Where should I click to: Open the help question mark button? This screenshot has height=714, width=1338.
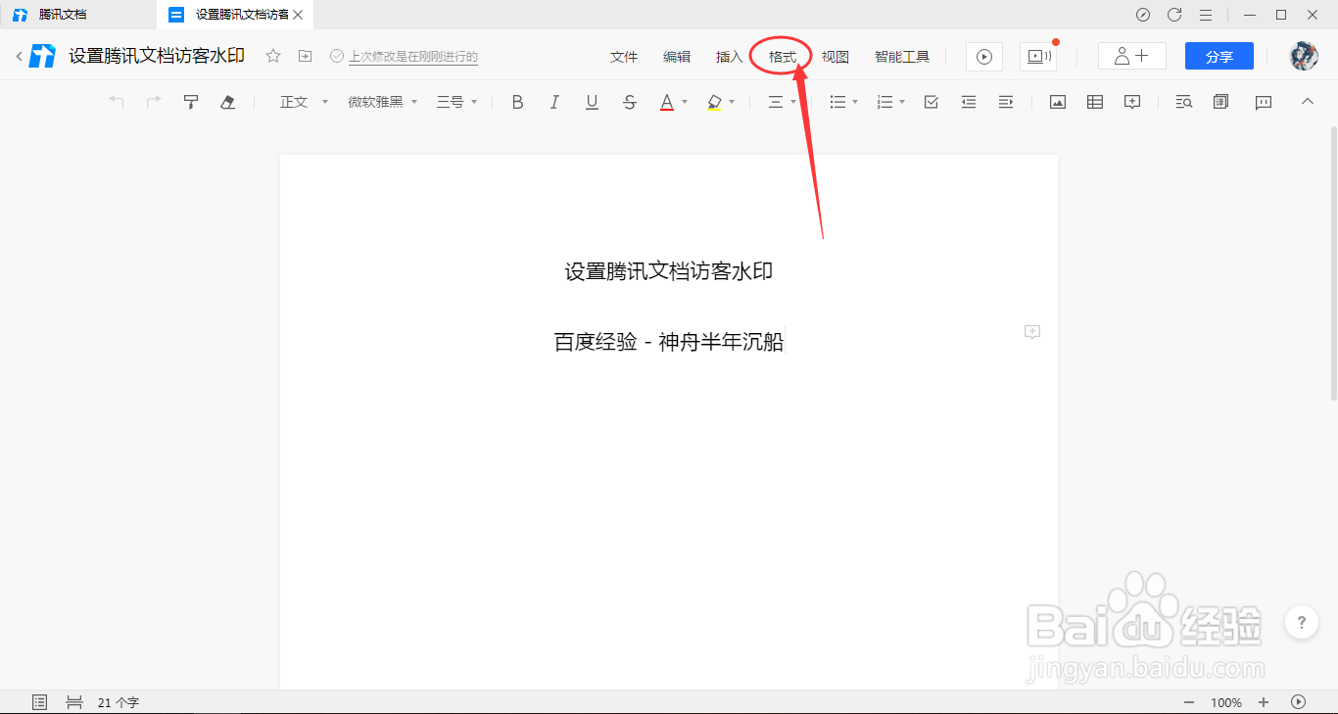click(1301, 622)
